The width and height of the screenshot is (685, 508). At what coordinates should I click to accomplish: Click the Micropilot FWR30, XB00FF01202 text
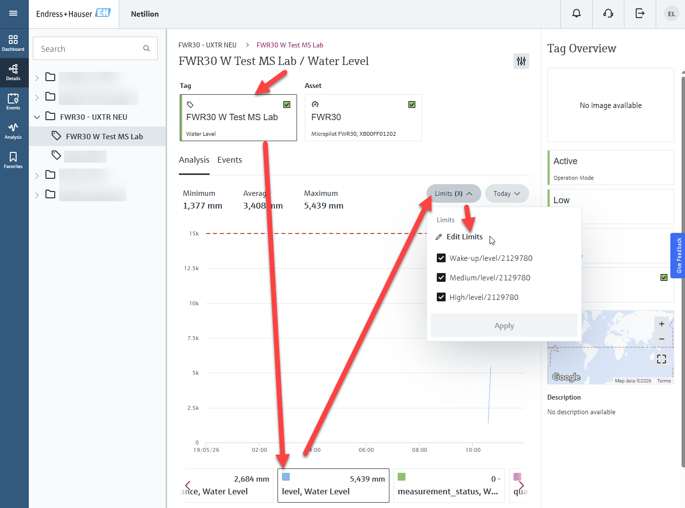(x=354, y=134)
